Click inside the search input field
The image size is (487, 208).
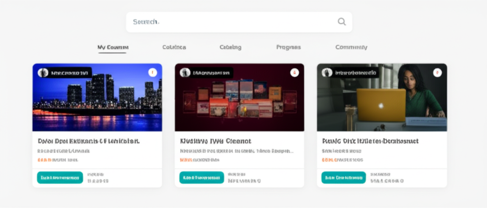tap(228, 22)
